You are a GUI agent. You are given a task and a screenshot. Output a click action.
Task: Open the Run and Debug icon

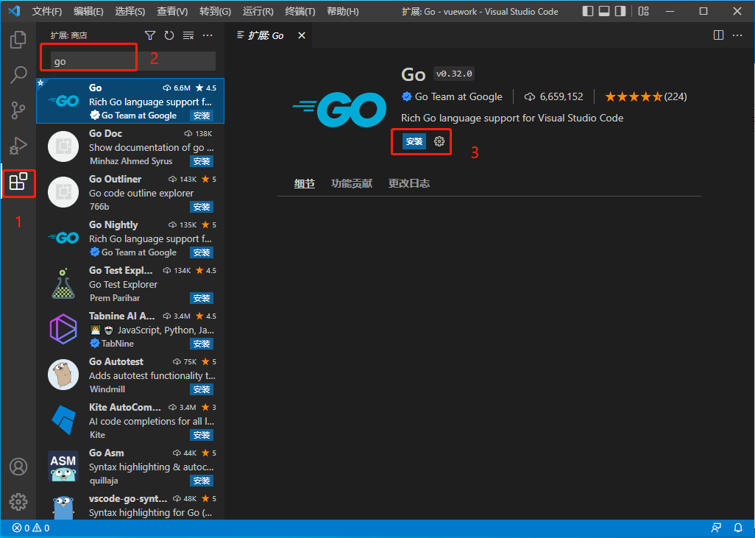click(x=18, y=146)
